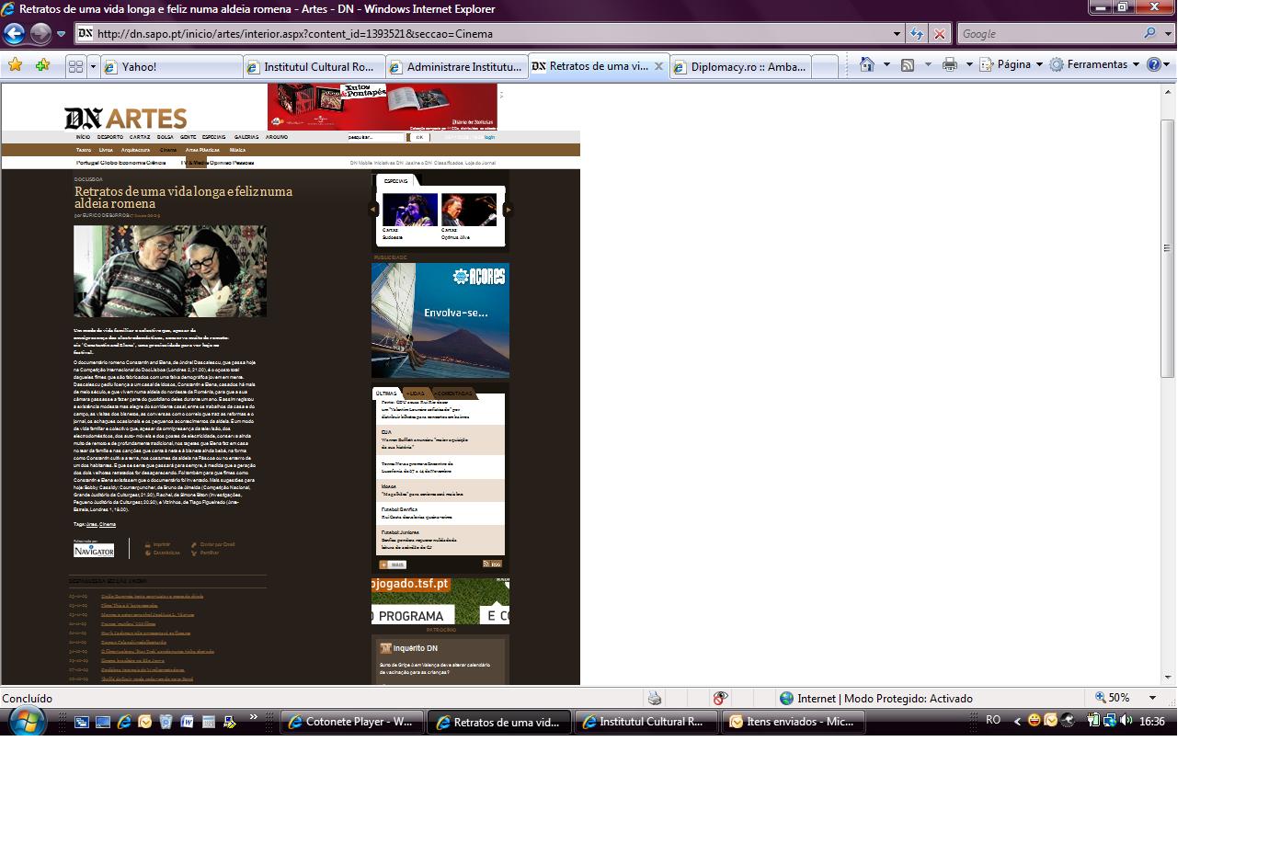Expand the tab list dropdown arrow
Image resolution: width=1269 pixels, height=844 pixels.
tap(92, 66)
